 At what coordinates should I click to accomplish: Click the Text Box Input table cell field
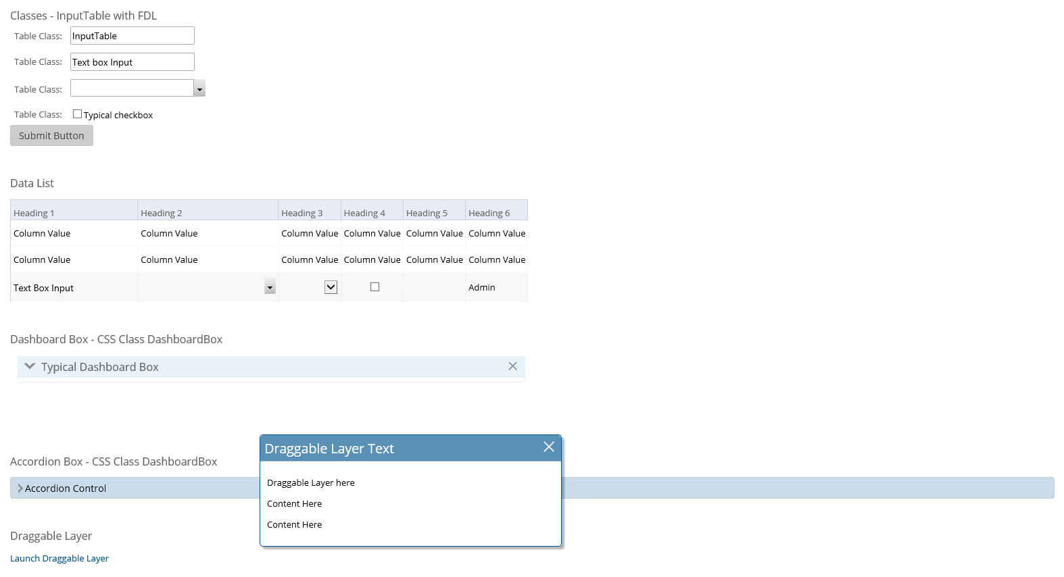pyautogui.click(x=74, y=288)
